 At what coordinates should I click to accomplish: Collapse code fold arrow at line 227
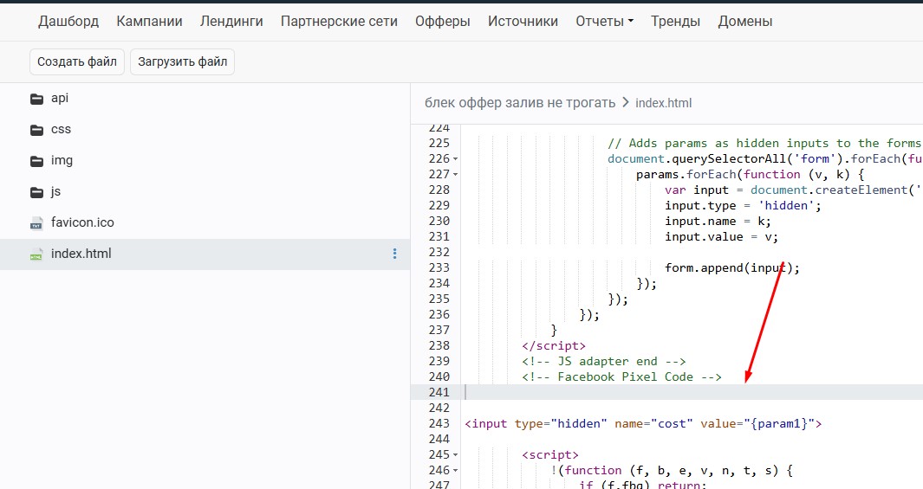[x=456, y=175]
